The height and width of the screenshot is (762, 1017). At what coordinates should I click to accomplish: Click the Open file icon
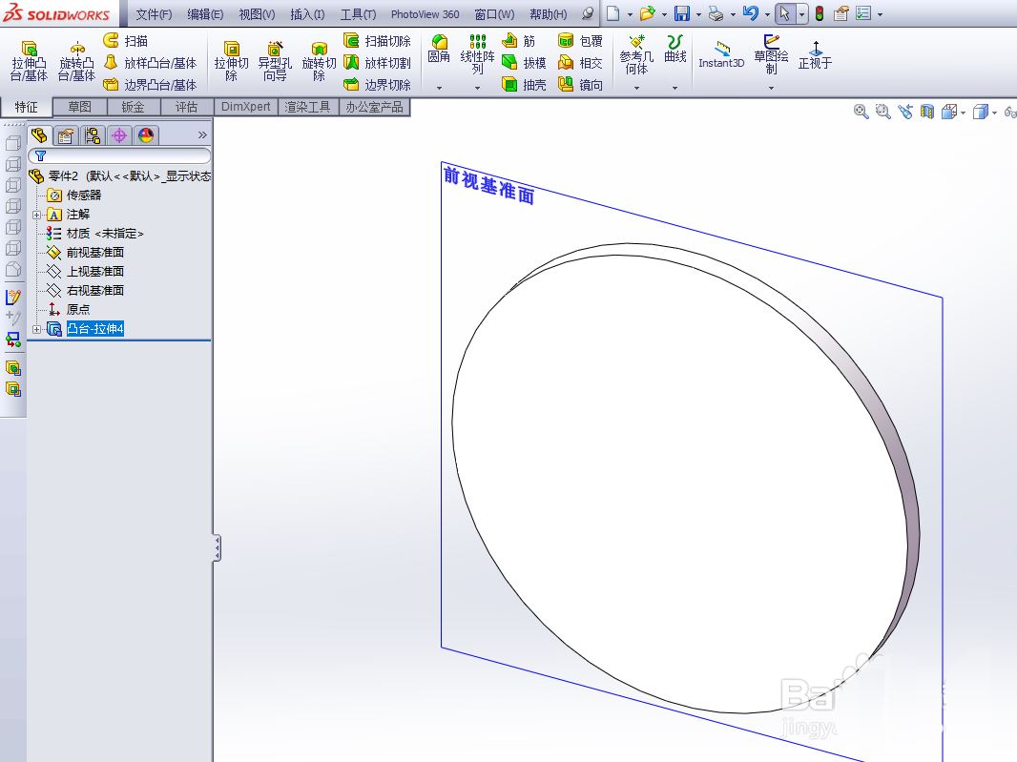pyautogui.click(x=647, y=13)
